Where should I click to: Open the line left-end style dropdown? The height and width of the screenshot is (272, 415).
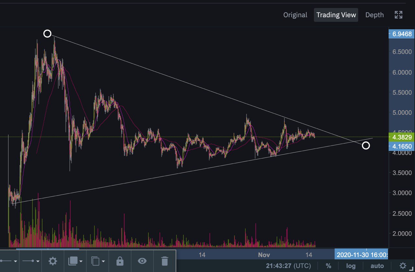point(9,261)
